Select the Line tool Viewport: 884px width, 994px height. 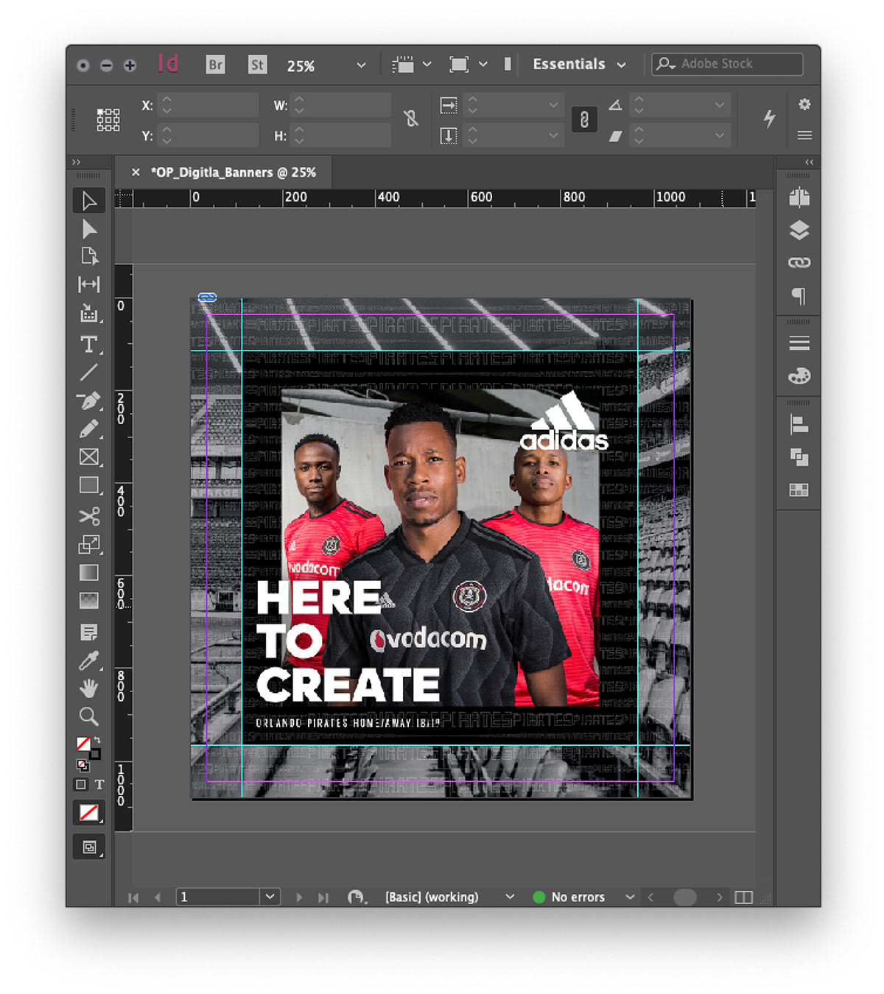click(x=89, y=372)
